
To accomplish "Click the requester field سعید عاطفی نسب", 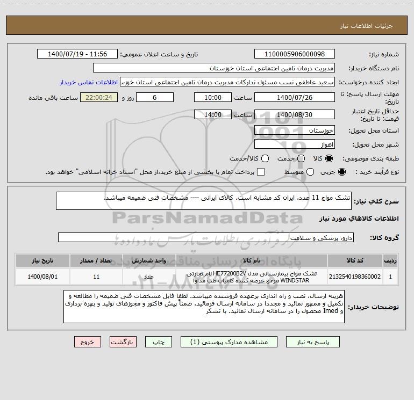I will pyautogui.click(x=227, y=82).
